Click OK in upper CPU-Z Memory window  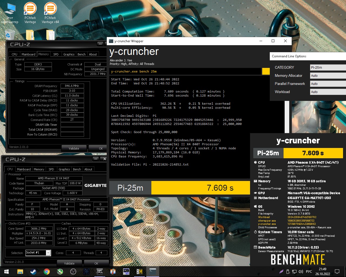(98, 149)
